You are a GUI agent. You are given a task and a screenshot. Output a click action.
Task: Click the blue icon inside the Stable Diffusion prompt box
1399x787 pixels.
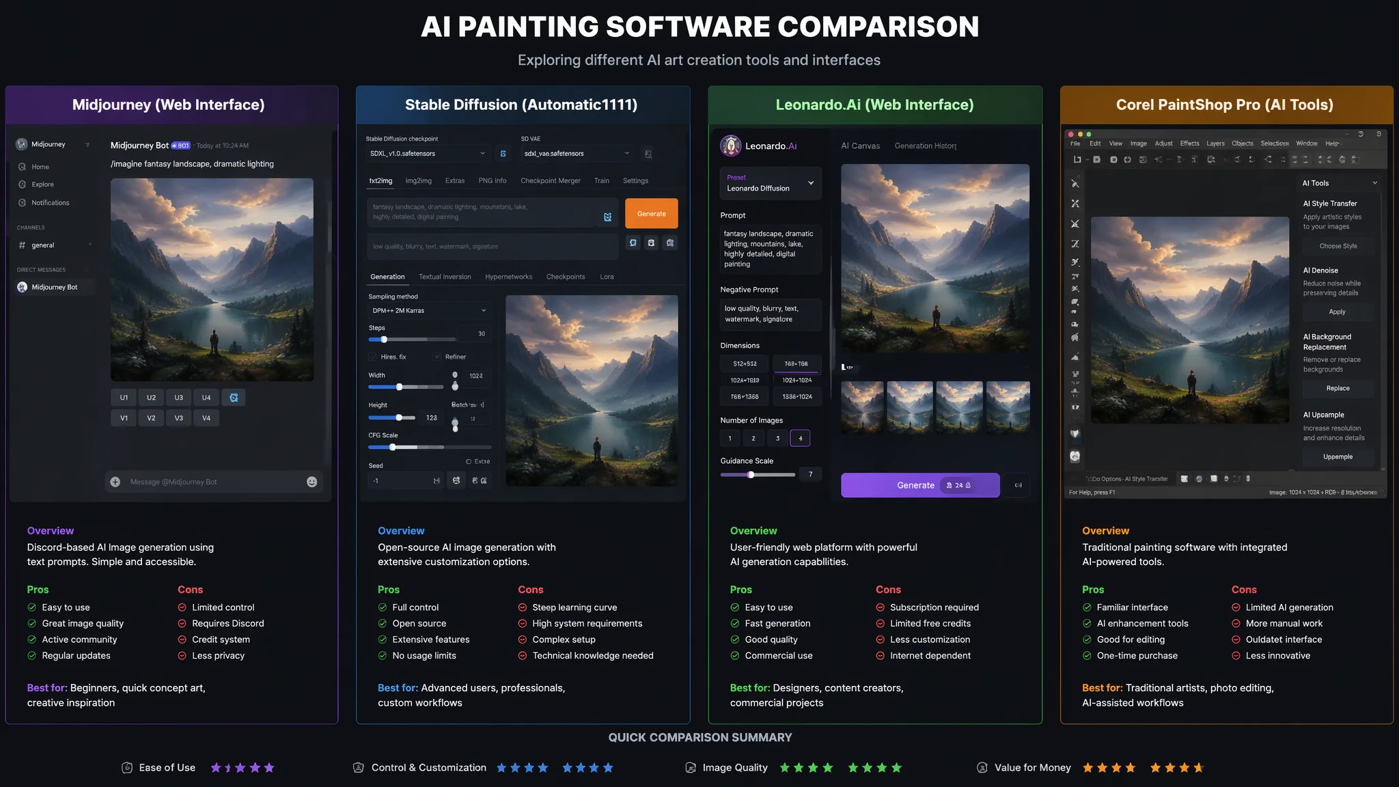click(607, 217)
